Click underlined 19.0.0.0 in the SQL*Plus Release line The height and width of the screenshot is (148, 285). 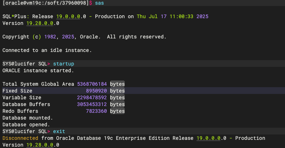pos(67,17)
